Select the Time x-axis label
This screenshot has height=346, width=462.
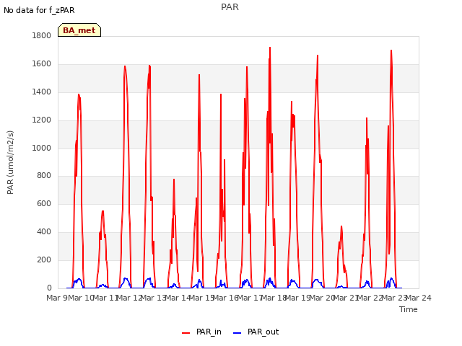point(409,309)
